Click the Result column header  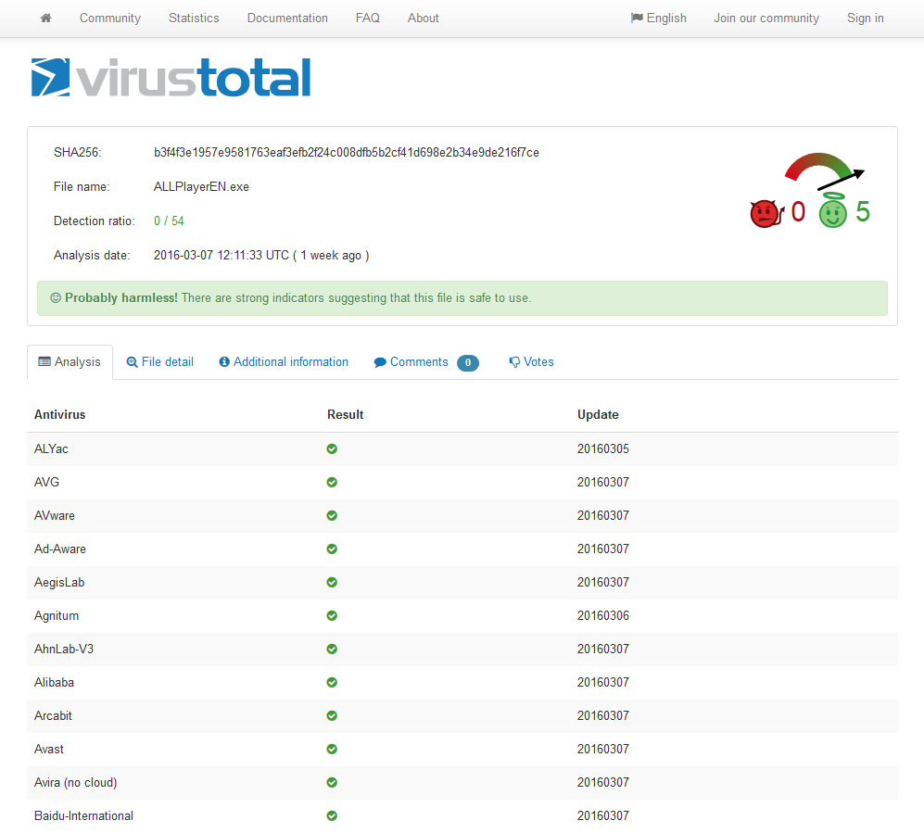click(x=346, y=415)
